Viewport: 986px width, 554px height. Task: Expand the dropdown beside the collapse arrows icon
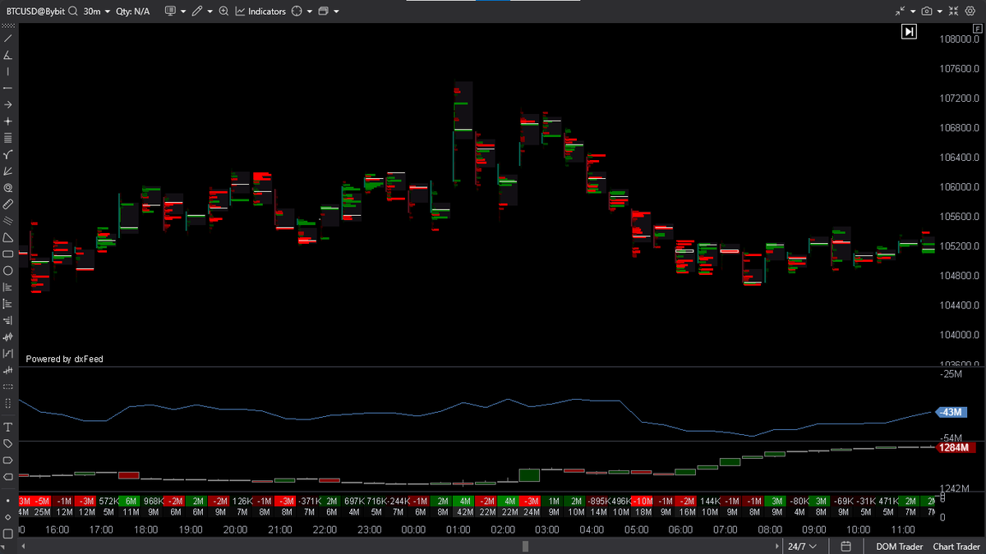(x=913, y=12)
